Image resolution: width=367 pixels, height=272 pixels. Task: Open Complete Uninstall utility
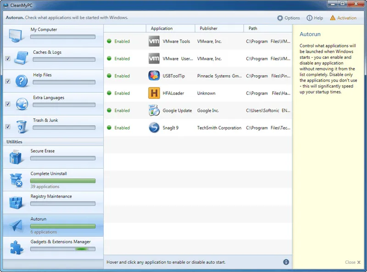(x=15, y=179)
